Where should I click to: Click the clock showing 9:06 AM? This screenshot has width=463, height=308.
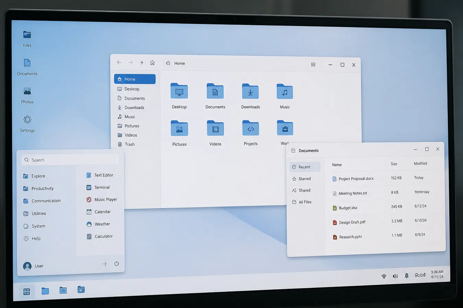437,274
